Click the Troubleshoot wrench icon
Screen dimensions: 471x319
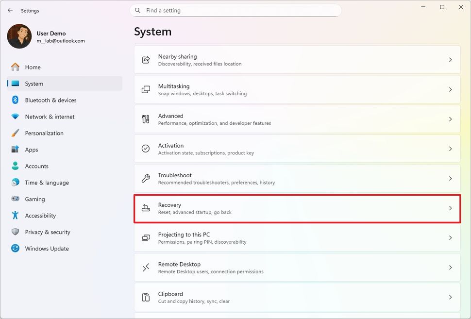tap(146, 179)
